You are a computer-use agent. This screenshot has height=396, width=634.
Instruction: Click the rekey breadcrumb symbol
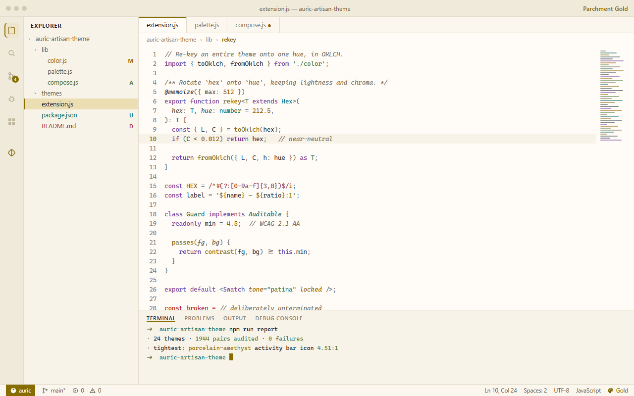point(229,40)
